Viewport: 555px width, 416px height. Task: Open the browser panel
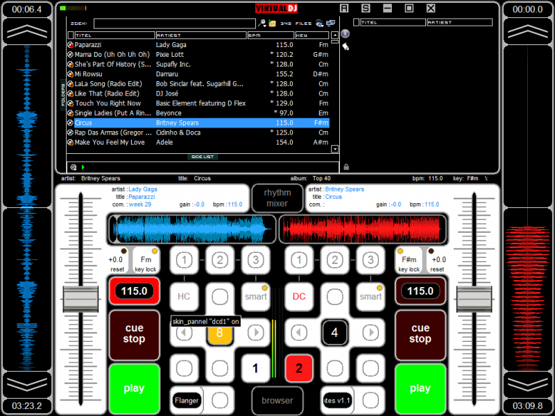coord(277,401)
